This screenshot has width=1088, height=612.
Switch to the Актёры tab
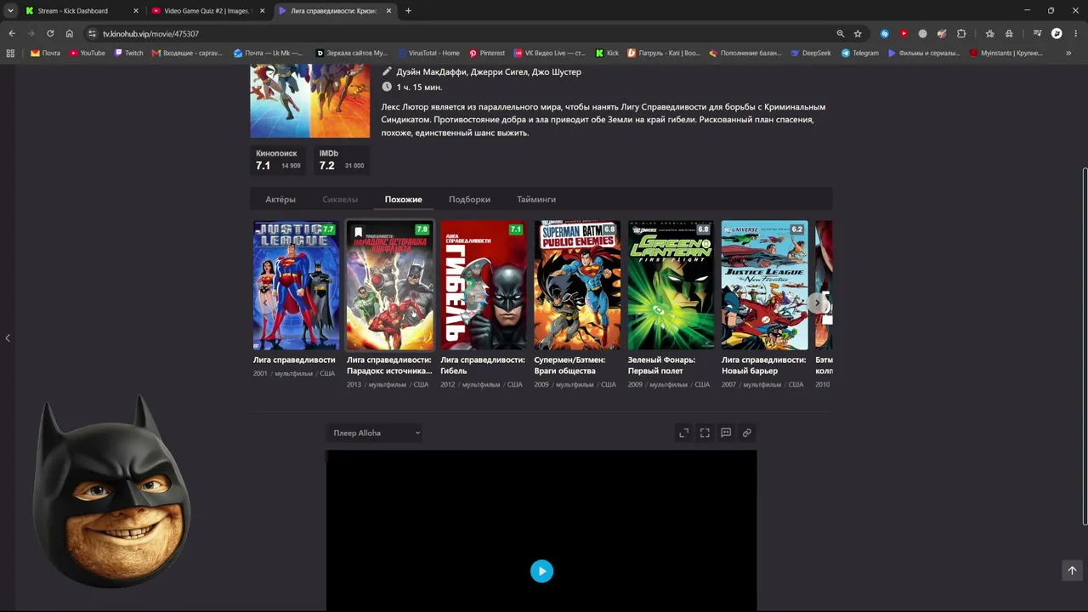[280, 200]
